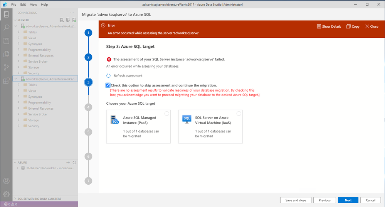Screen dimensions: 385x207
Task: Collapse the SERVERS section
Action: (x=15, y=20)
